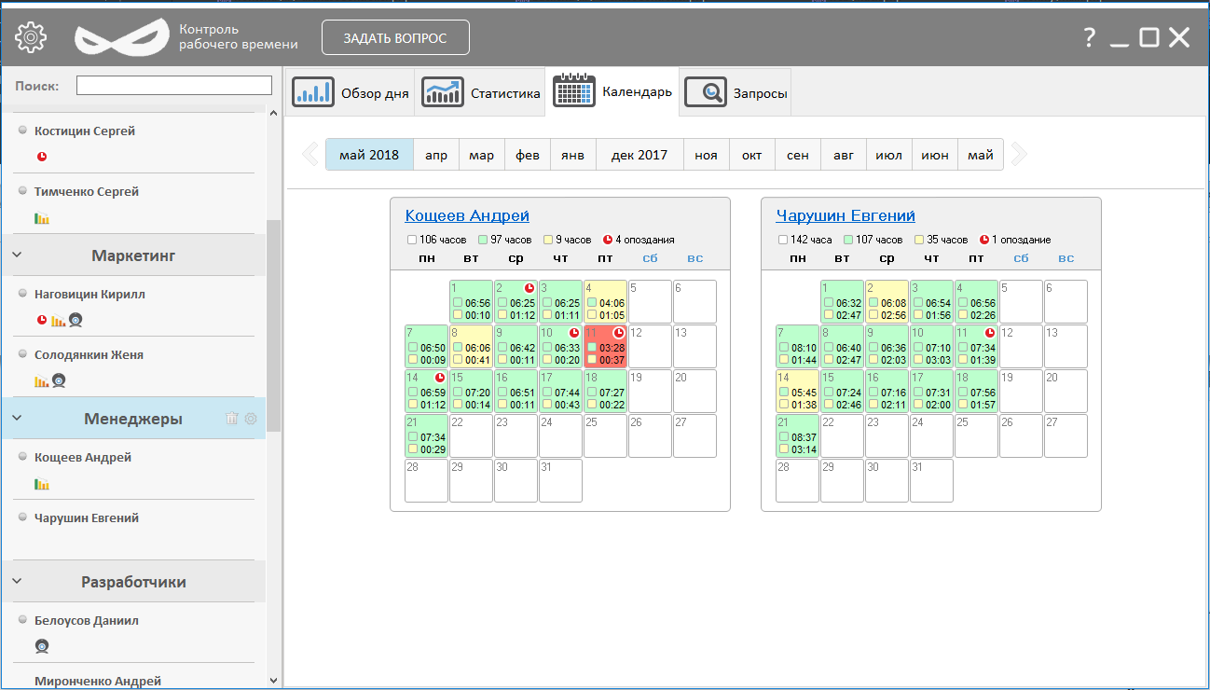Click late clock icon on Кощеев's May 10
This screenshot has height=690, width=1210.
[573, 333]
